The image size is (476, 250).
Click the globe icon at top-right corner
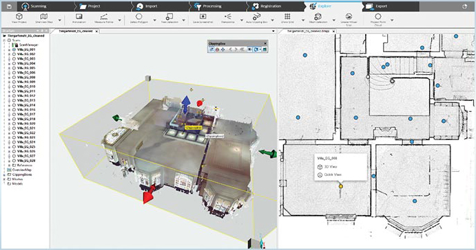point(464,6)
